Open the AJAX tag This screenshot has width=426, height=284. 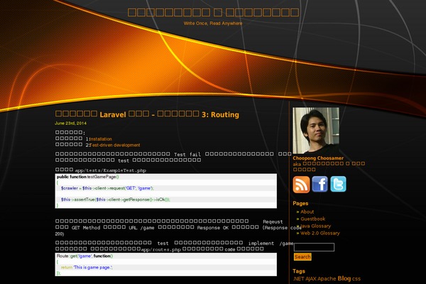[x=310, y=278]
